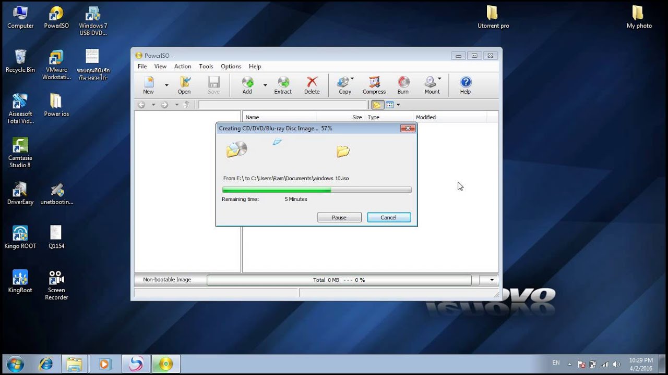Click the Up one level icon
Image resolution: width=668 pixels, height=375 pixels.
pyautogui.click(x=187, y=105)
